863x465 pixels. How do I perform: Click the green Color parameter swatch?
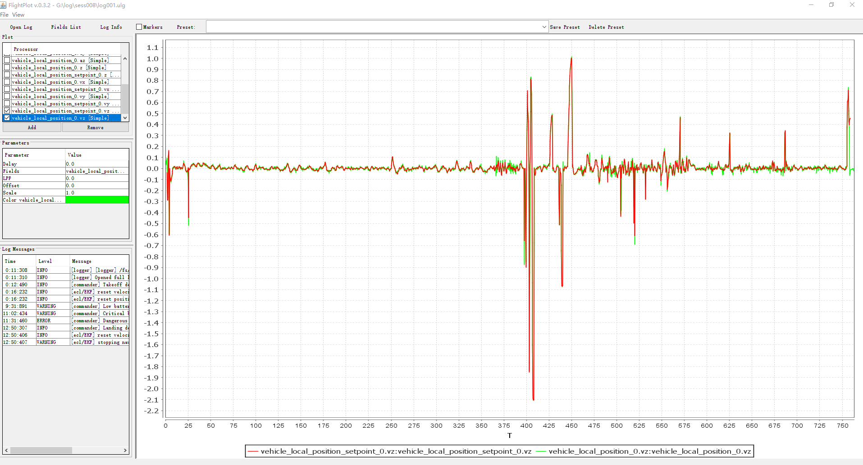pos(97,200)
